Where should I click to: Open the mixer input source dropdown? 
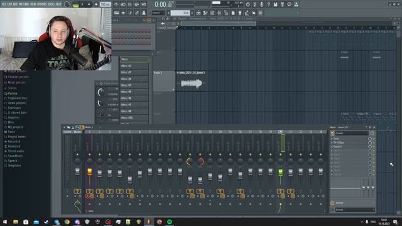point(352,133)
